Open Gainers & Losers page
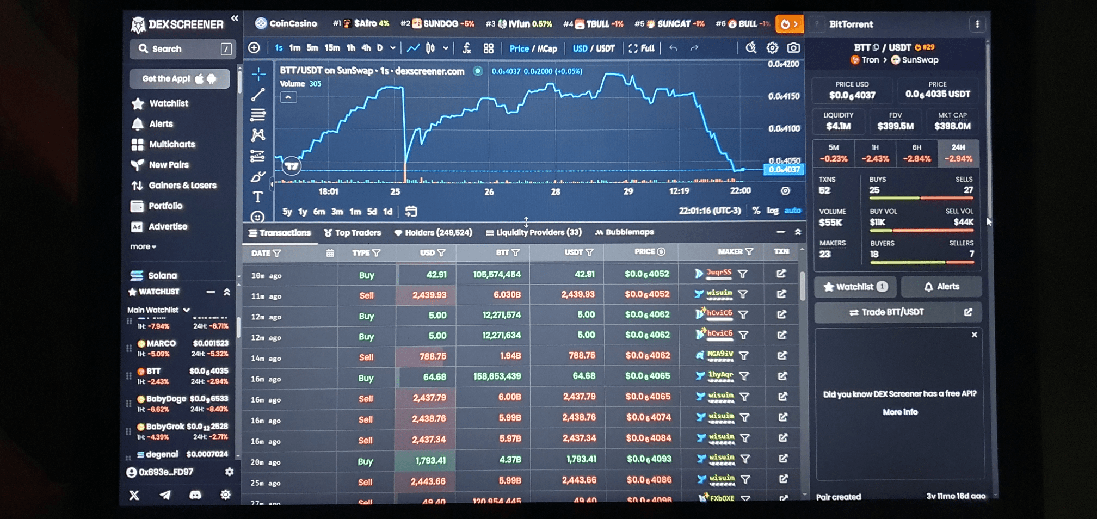The image size is (1097, 519). (x=174, y=186)
